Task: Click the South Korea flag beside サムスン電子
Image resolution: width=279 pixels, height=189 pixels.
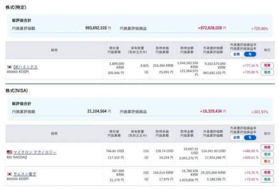Action: click(9, 174)
